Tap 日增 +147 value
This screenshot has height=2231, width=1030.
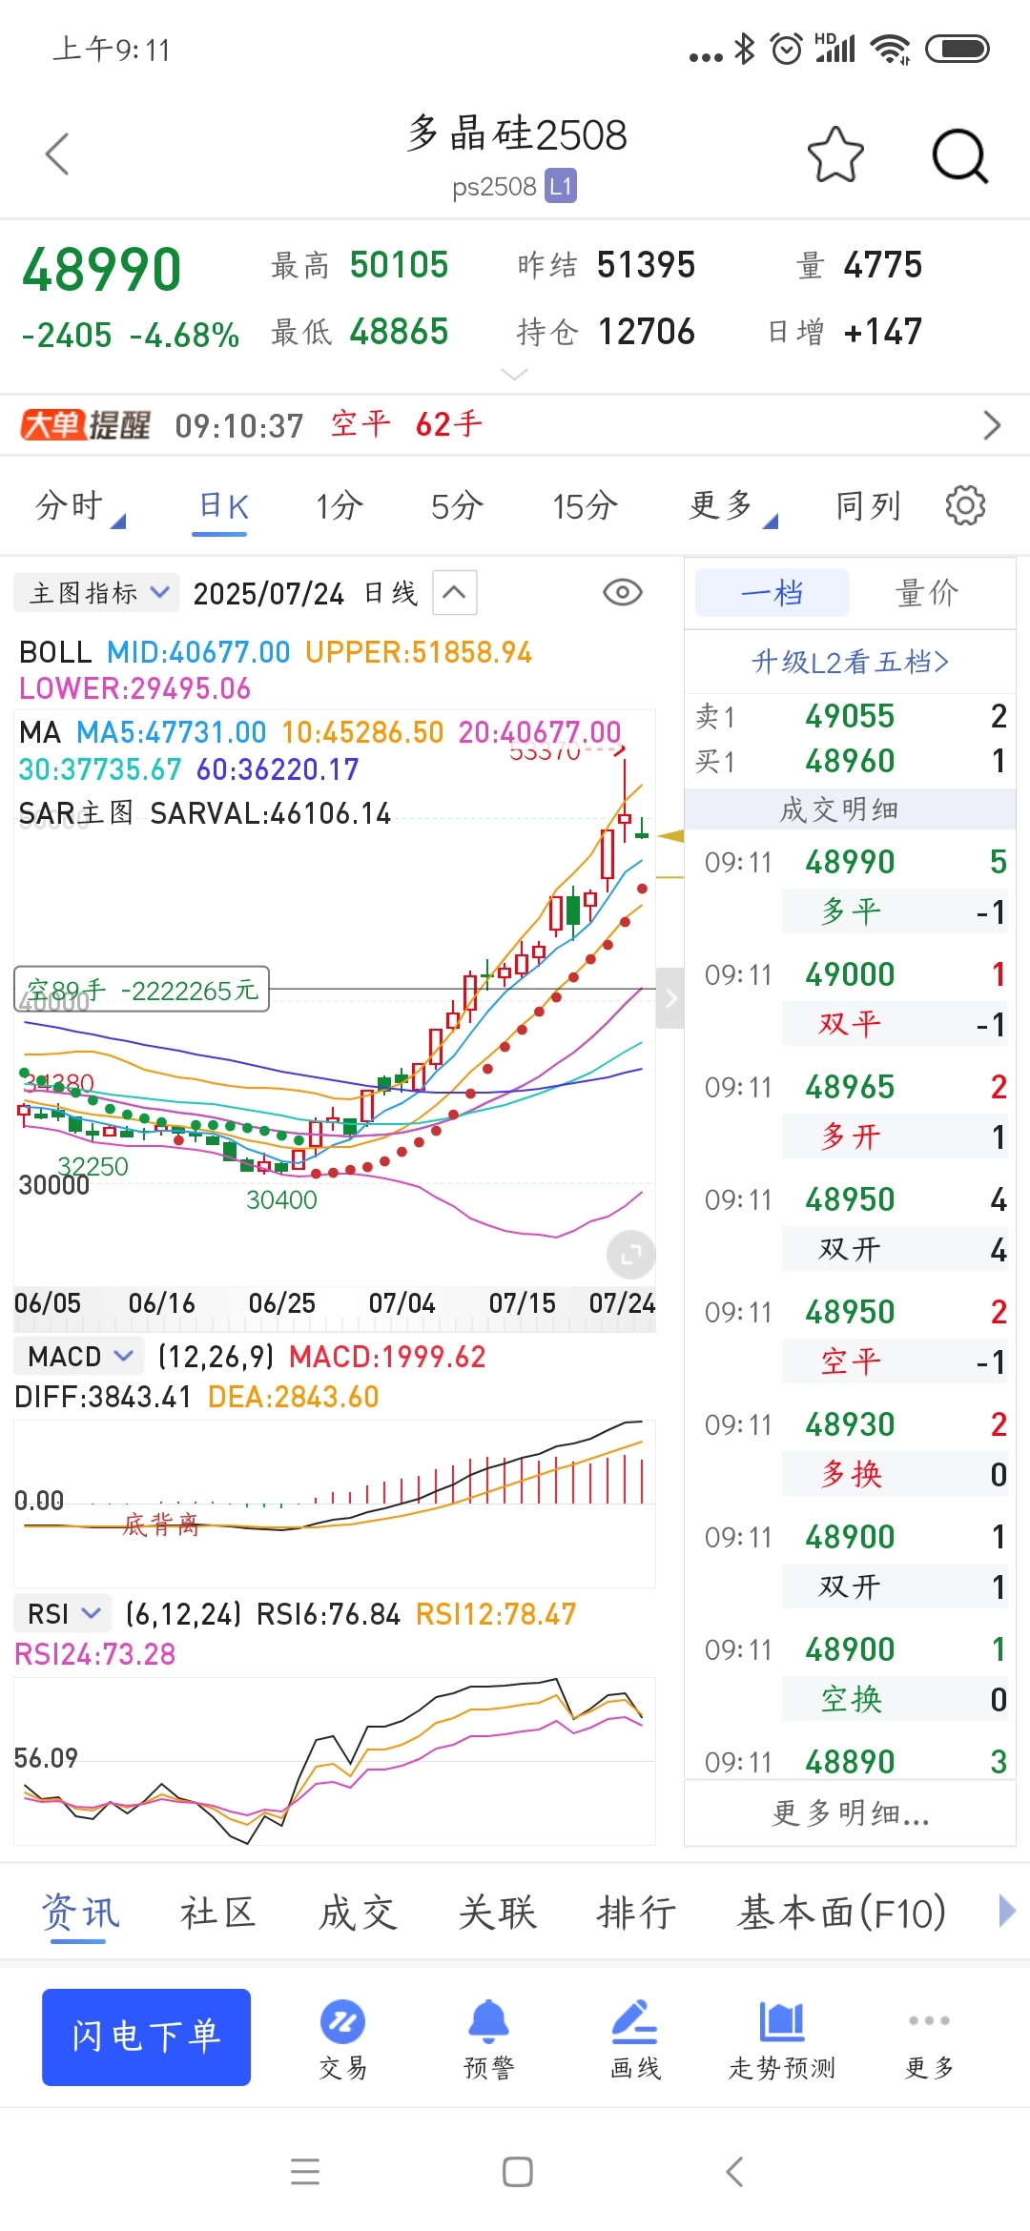pyautogui.click(x=883, y=332)
